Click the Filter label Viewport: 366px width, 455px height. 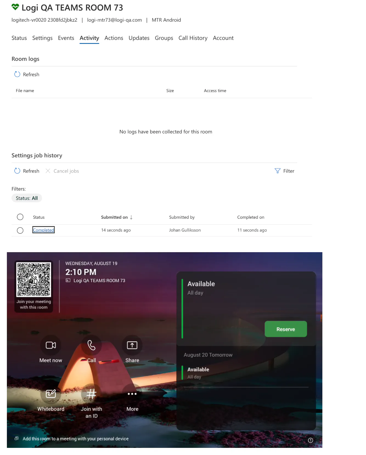289,171
